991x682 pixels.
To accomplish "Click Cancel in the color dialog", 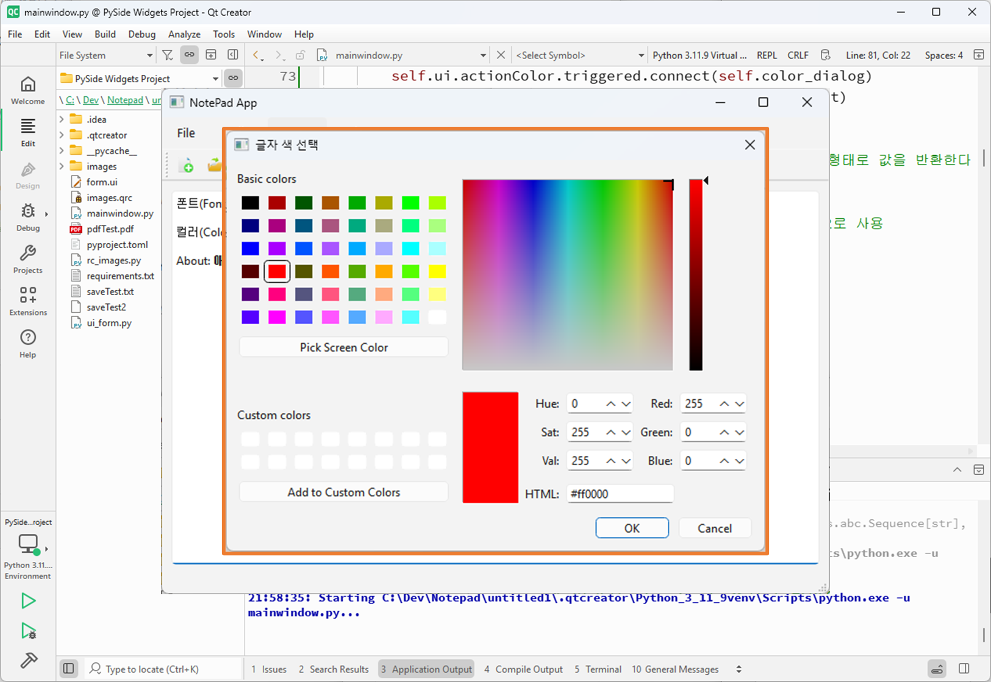I will pos(715,528).
